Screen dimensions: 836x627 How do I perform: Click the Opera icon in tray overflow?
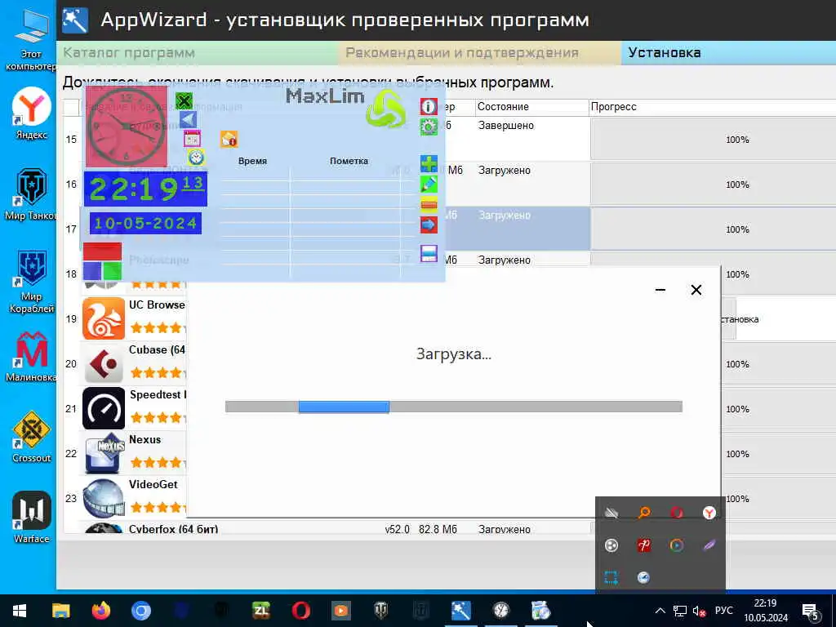pyautogui.click(x=677, y=513)
